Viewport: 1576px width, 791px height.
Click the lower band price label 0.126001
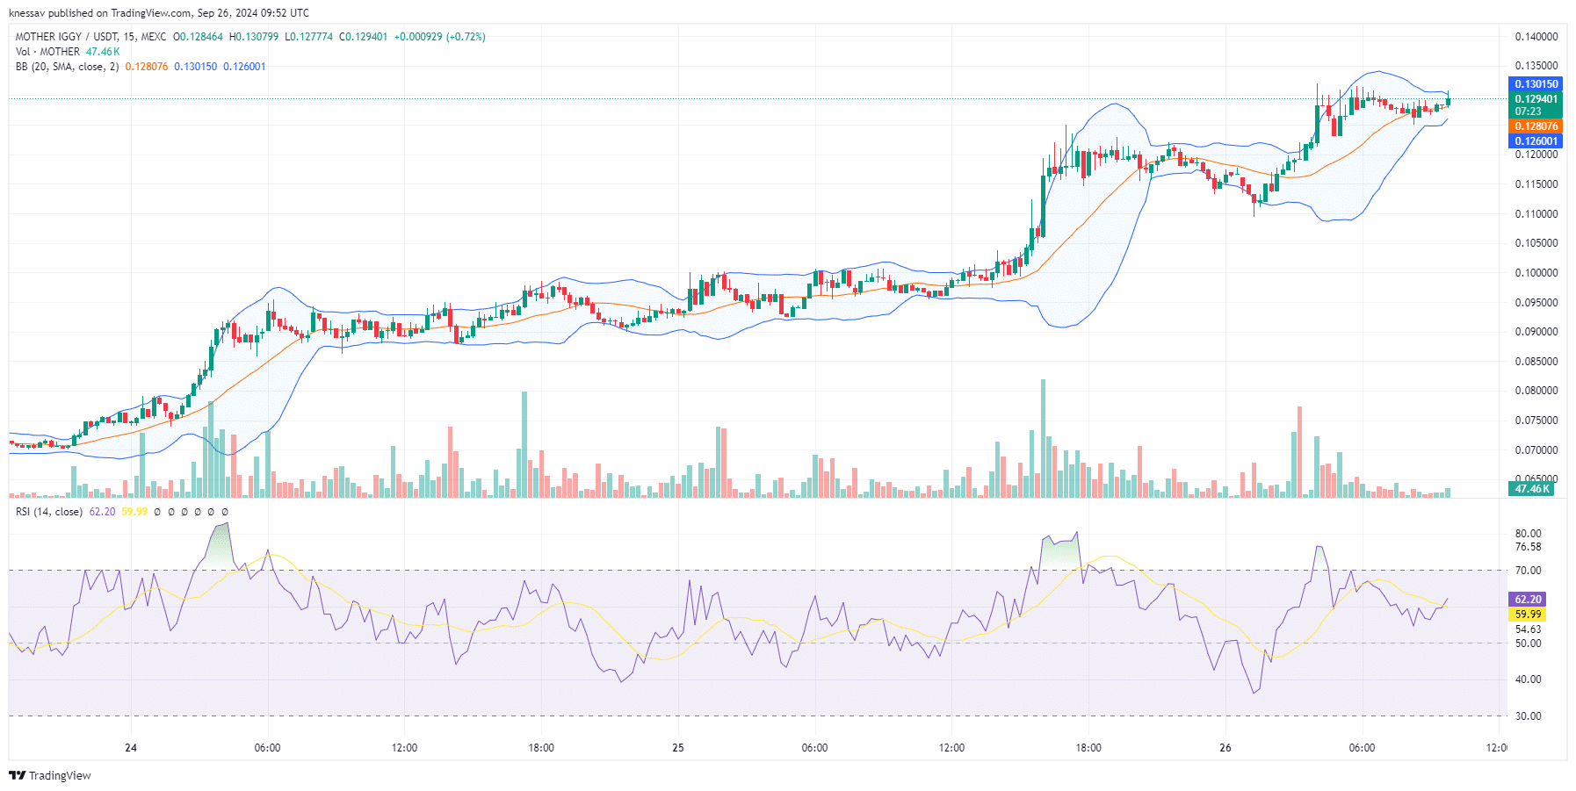click(1536, 141)
